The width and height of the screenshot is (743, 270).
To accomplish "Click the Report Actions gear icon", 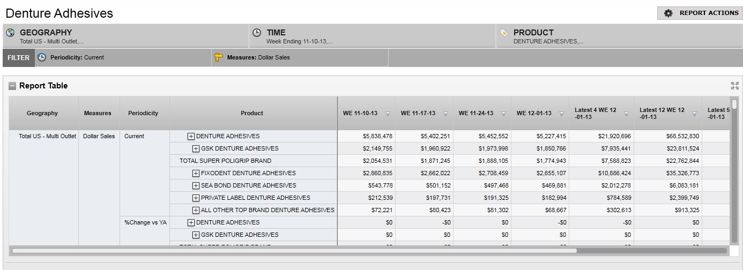I will [668, 13].
